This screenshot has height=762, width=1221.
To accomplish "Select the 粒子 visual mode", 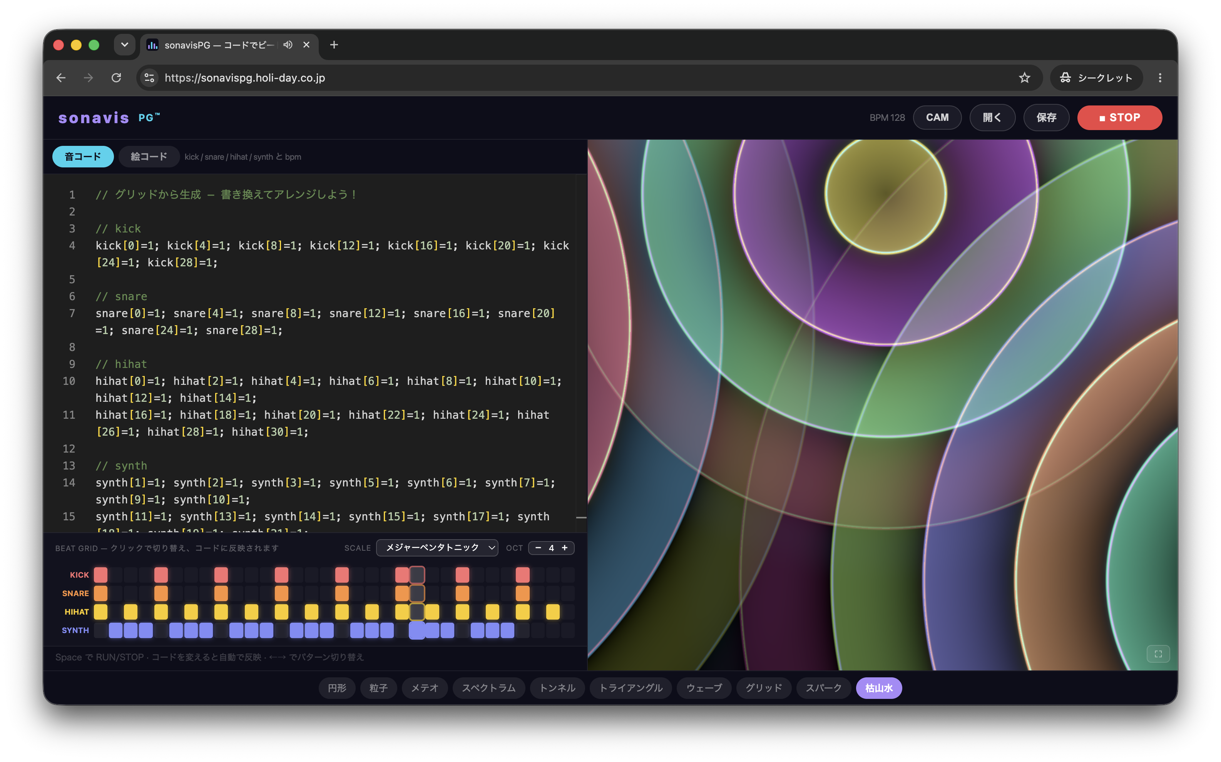I will pyautogui.click(x=378, y=688).
